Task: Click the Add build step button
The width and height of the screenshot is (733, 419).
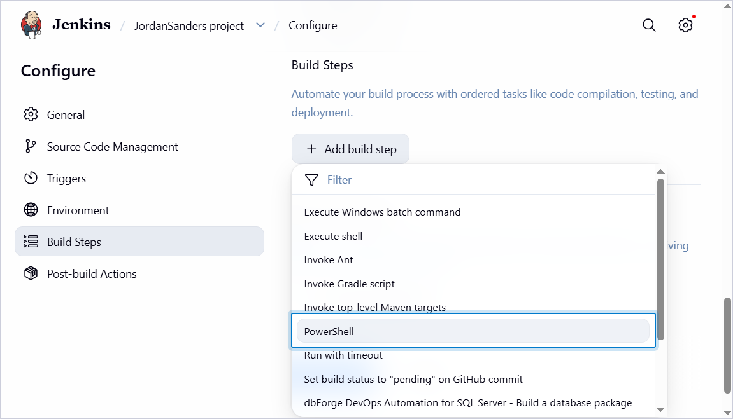Action: 351,149
